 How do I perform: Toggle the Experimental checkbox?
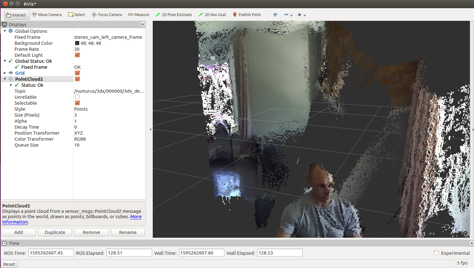pyautogui.click(x=436, y=253)
